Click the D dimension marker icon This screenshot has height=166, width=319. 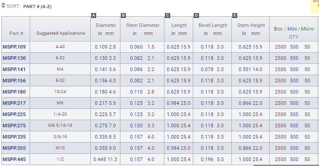pos(196,15)
